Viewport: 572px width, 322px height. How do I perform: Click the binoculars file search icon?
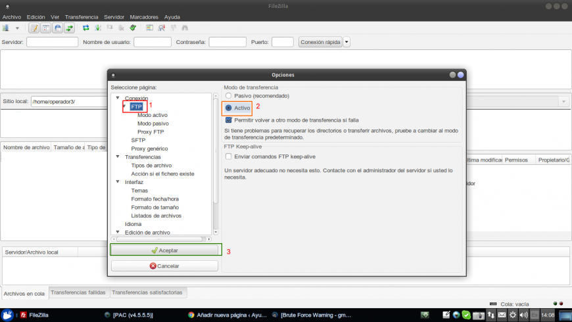(x=185, y=28)
